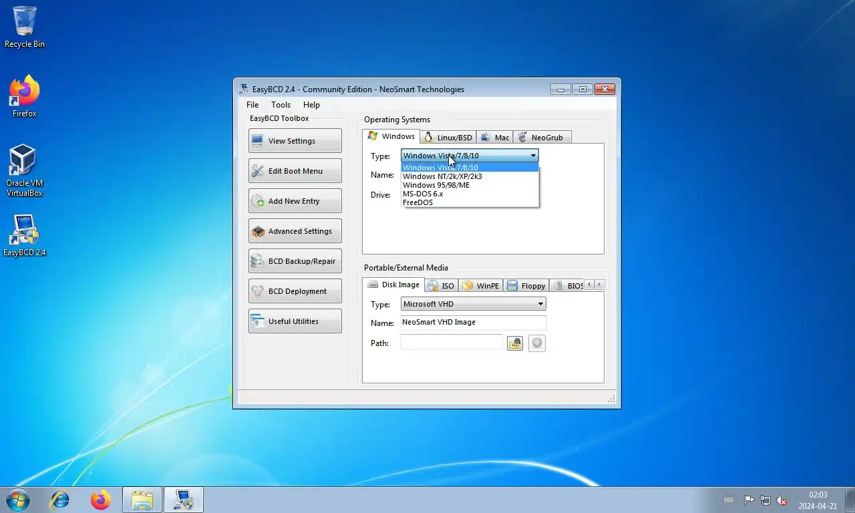Click the on-screen keyboard tray icon

(x=729, y=500)
